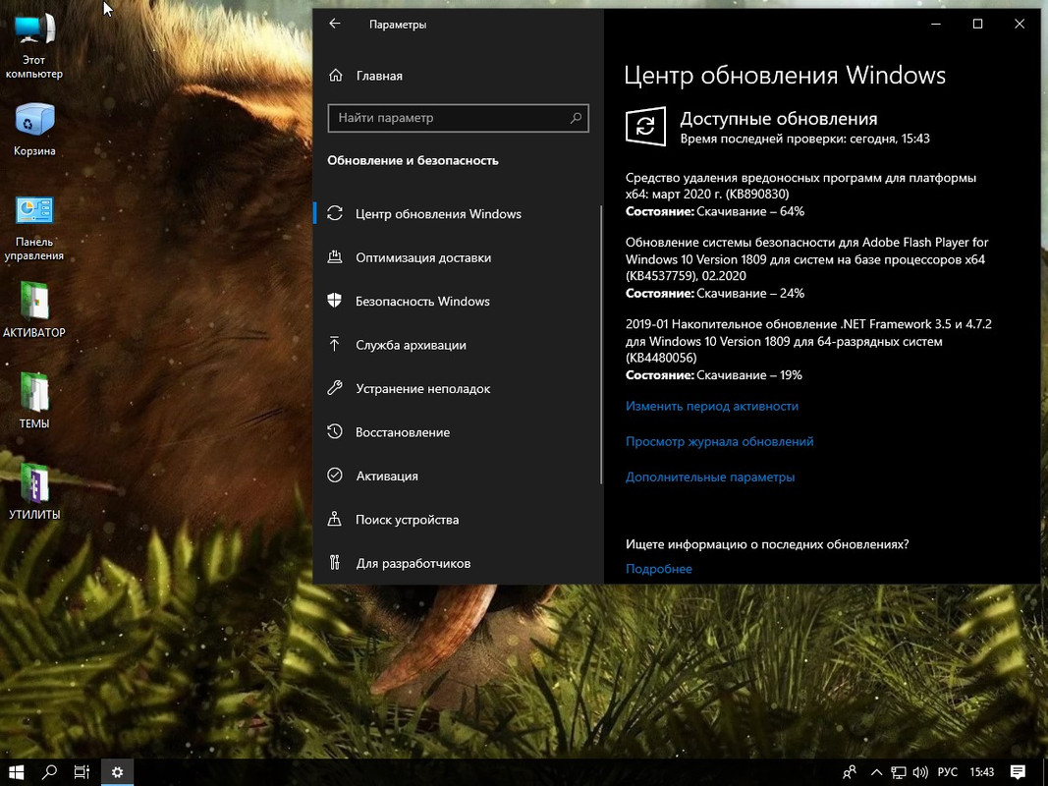Click the sync icon for Центр обновления
The height and width of the screenshot is (786, 1048).
point(335,213)
